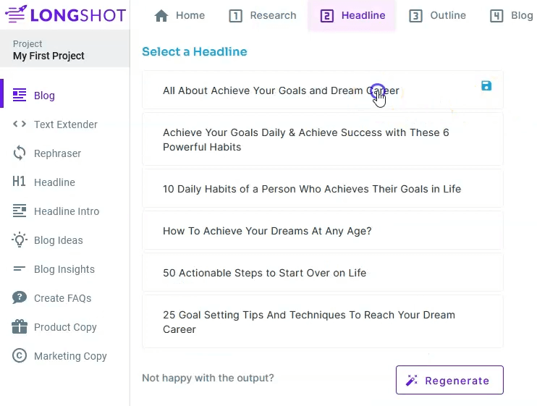The image size is (537, 406).
Task: Choose headline "50 Actionable Steps to Start Over on Life"
Action: coord(323,273)
